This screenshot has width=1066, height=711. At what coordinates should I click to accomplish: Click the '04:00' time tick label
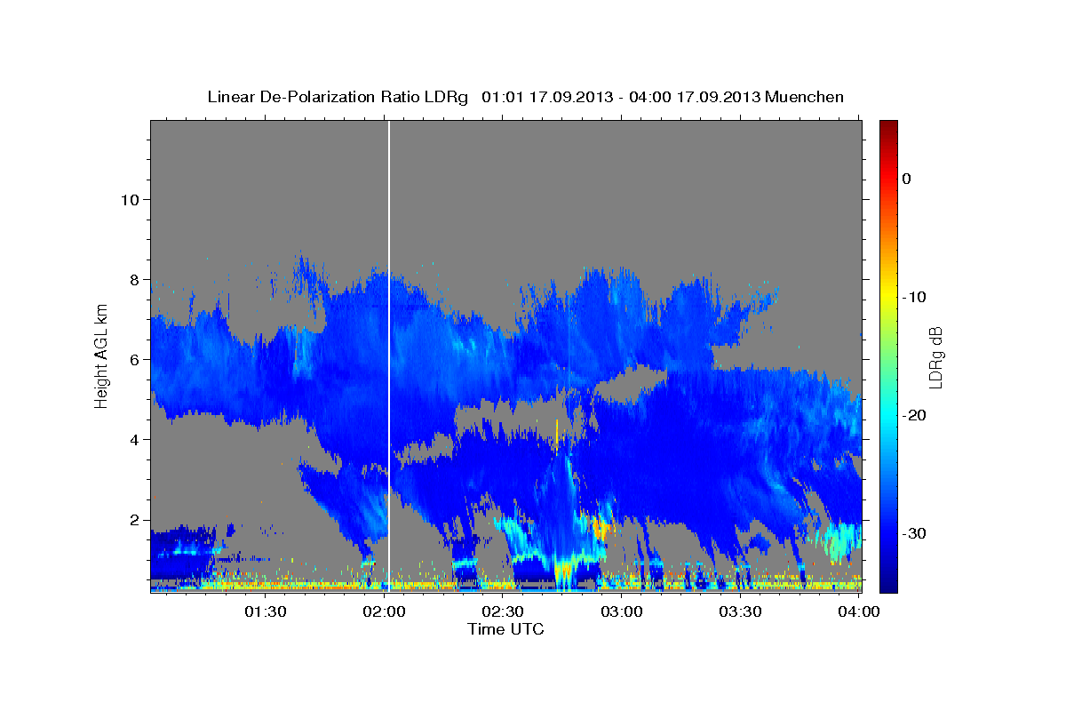860,611
